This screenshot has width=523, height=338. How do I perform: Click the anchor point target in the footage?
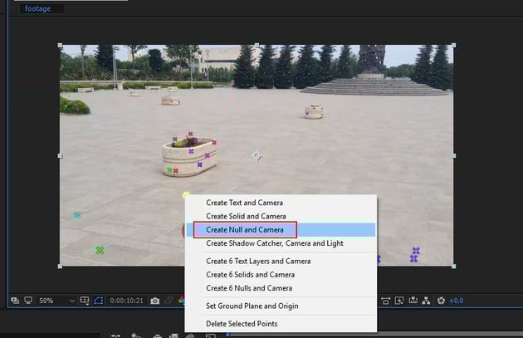257,156
